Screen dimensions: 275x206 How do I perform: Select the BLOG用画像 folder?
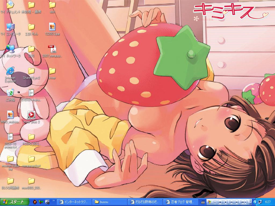coord(10,183)
